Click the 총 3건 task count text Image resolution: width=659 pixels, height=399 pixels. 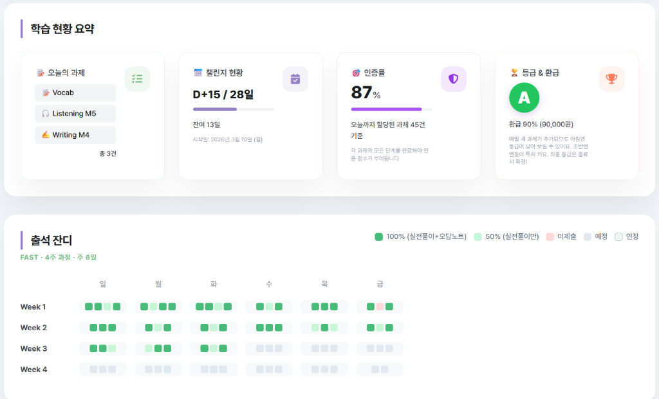click(107, 154)
